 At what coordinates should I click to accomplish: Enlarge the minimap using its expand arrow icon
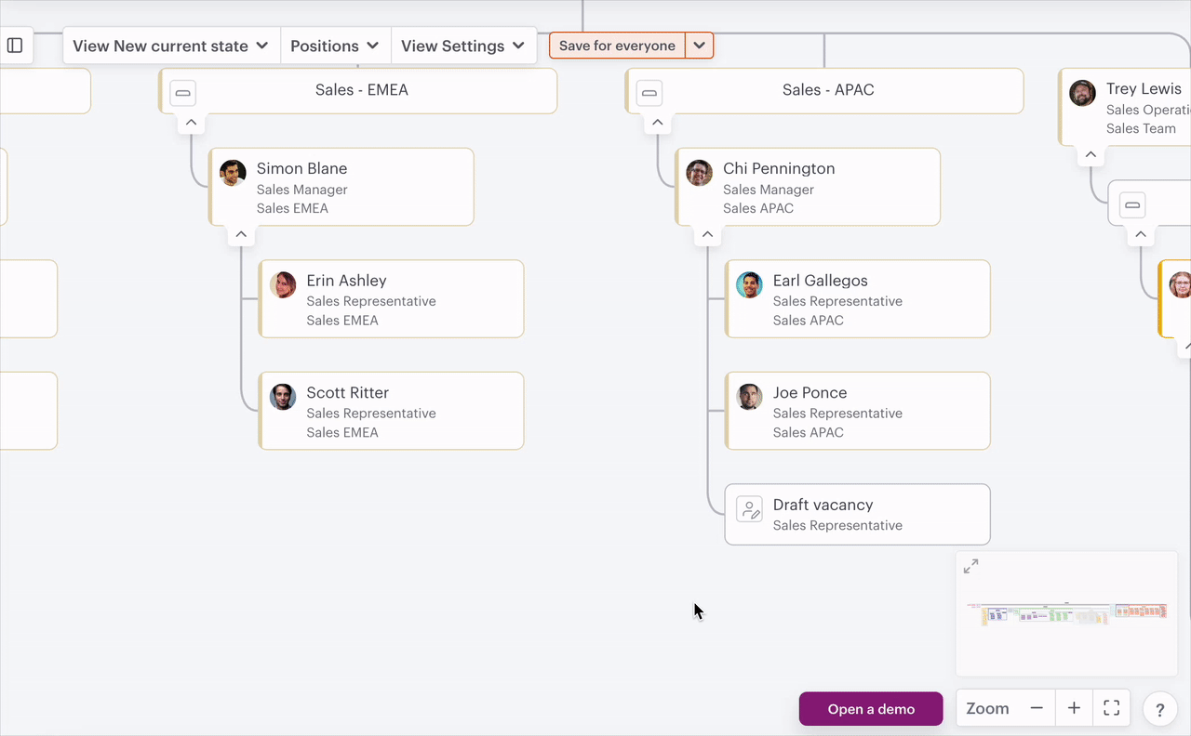[x=970, y=565]
